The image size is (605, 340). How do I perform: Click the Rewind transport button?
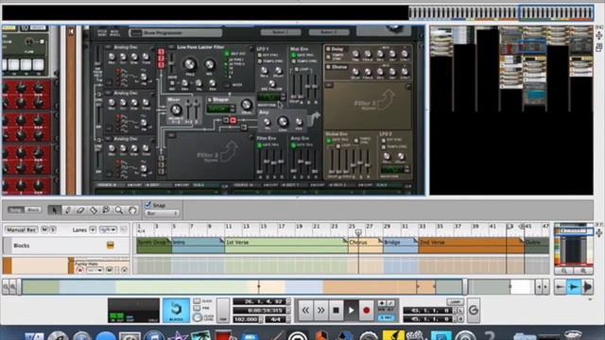pyautogui.click(x=305, y=311)
